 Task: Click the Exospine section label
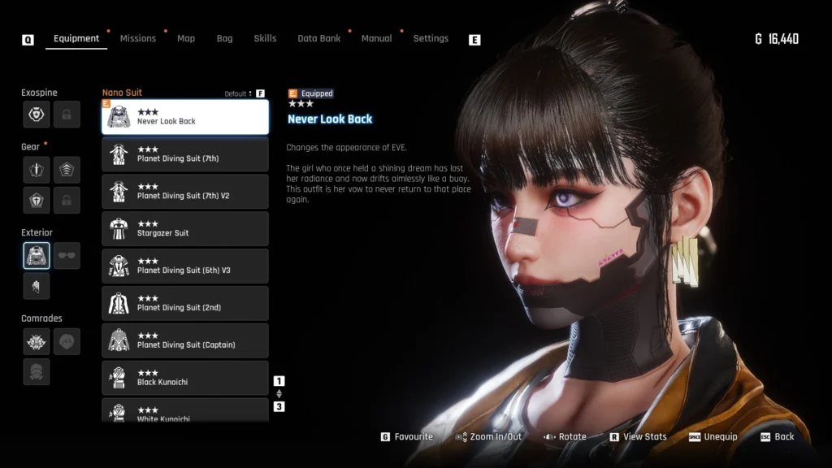[39, 93]
